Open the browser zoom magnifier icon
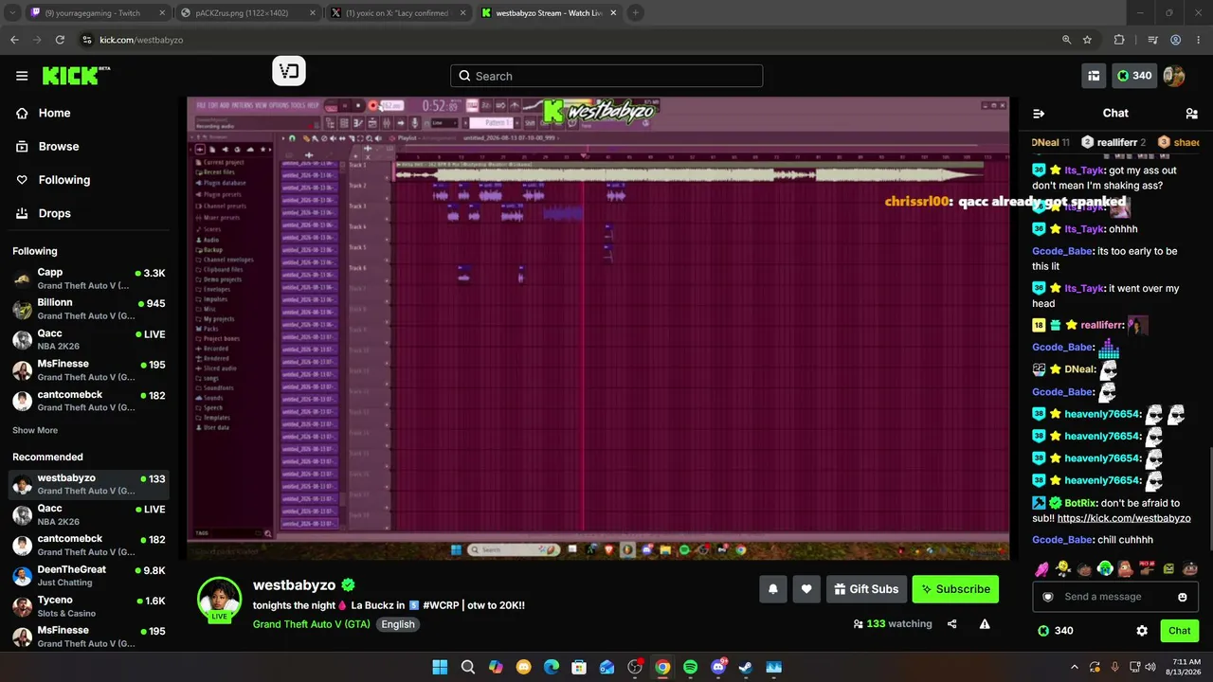This screenshot has width=1213, height=682. tap(1066, 40)
